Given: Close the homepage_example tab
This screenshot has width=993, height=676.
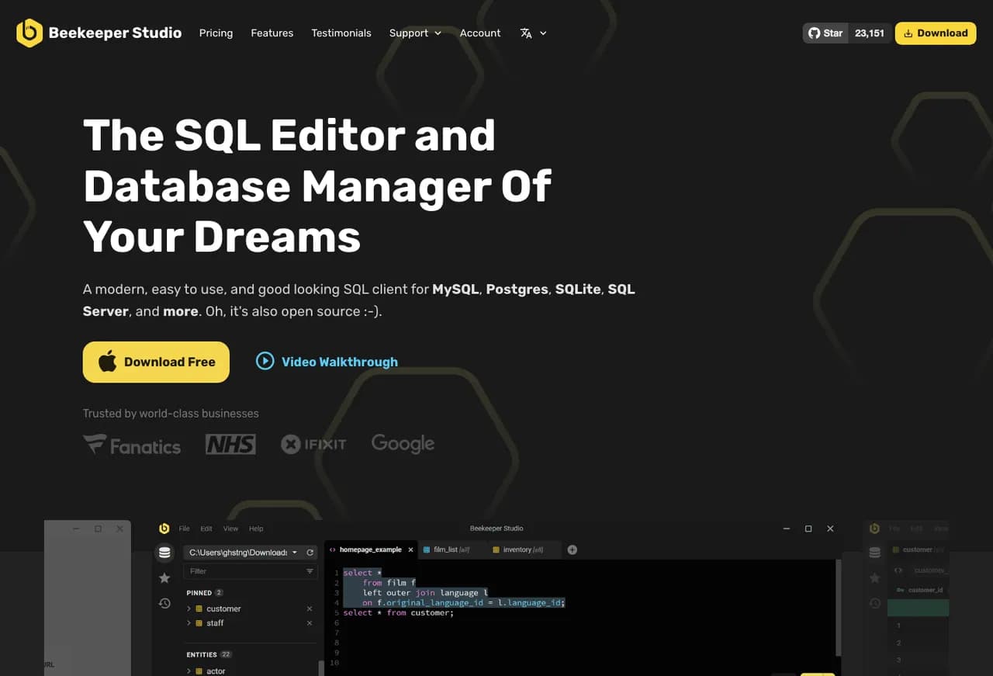Looking at the screenshot, I should tap(410, 549).
